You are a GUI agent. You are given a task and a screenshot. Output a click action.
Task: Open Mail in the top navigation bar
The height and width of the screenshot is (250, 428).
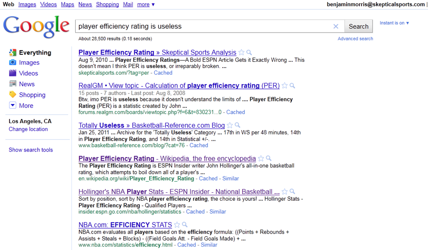point(128,5)
